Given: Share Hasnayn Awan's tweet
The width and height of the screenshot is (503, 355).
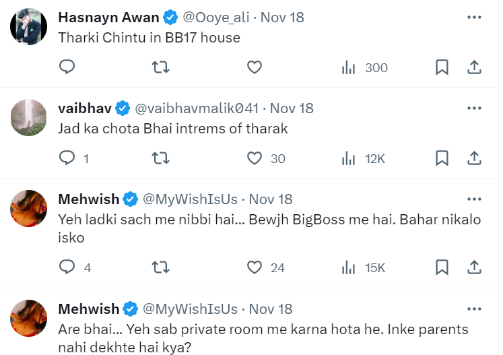Looking at the screenshot, I should coord(474,67).
